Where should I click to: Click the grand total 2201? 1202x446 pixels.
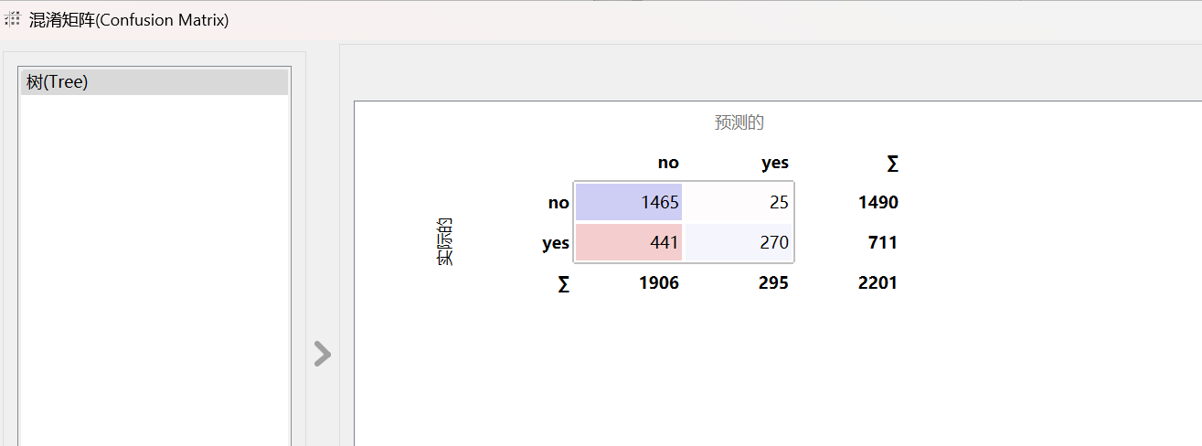tap(878, 283)
